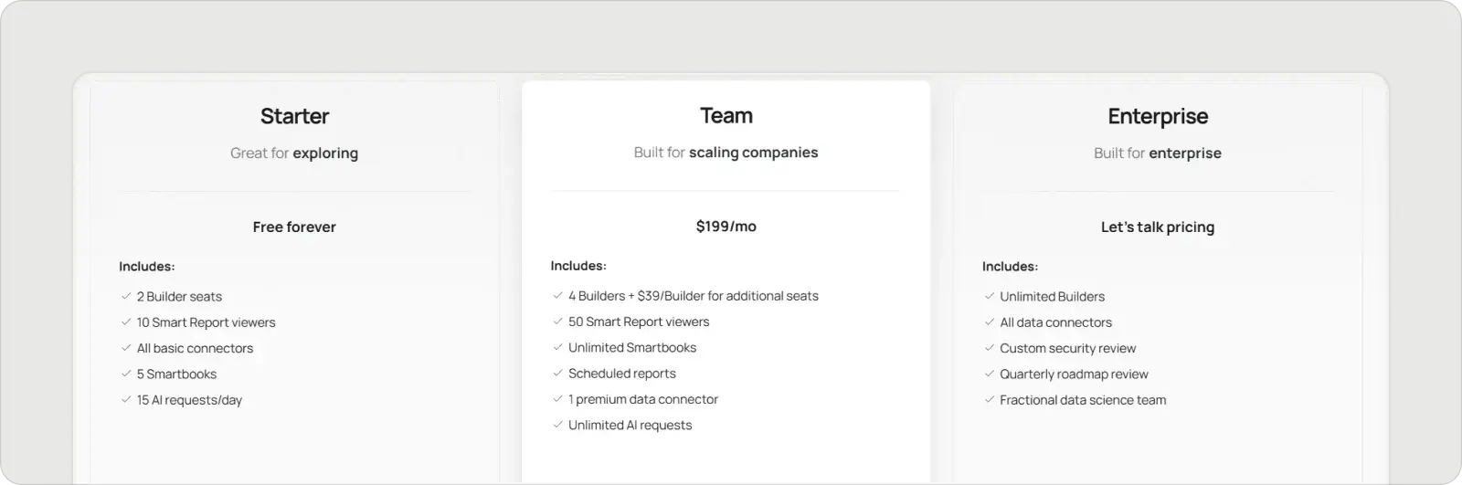Select the Team plan heading
Viewport: 1462px width, 485px height.
click(x=726, y=115)
